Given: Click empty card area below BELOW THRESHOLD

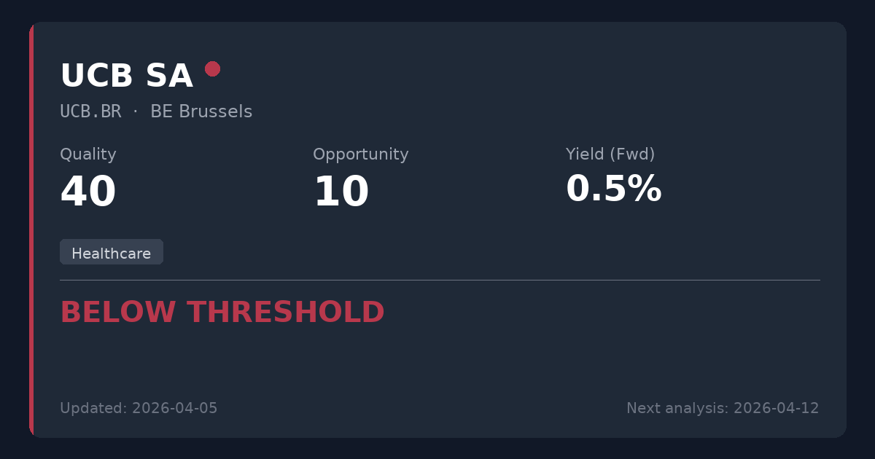Looking at the screenshot, I should point(437,361).
